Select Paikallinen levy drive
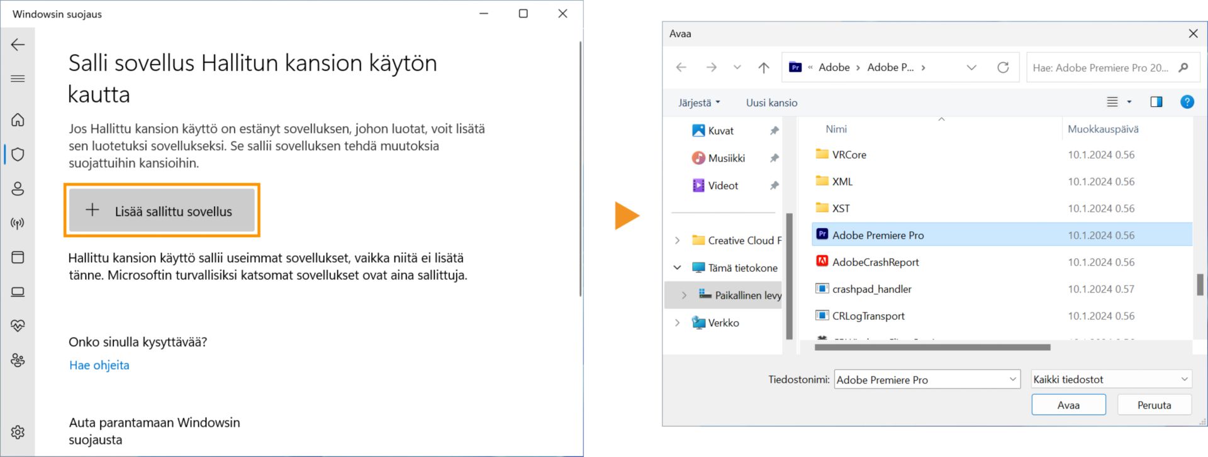Image resolution: width=1208 pixels, height=457 pixels. click(740, 295)
